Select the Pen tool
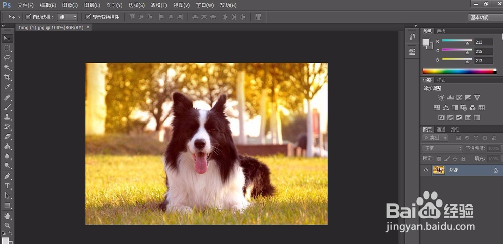The height and width of the screenshot is (244, 503). coord(7,176)
